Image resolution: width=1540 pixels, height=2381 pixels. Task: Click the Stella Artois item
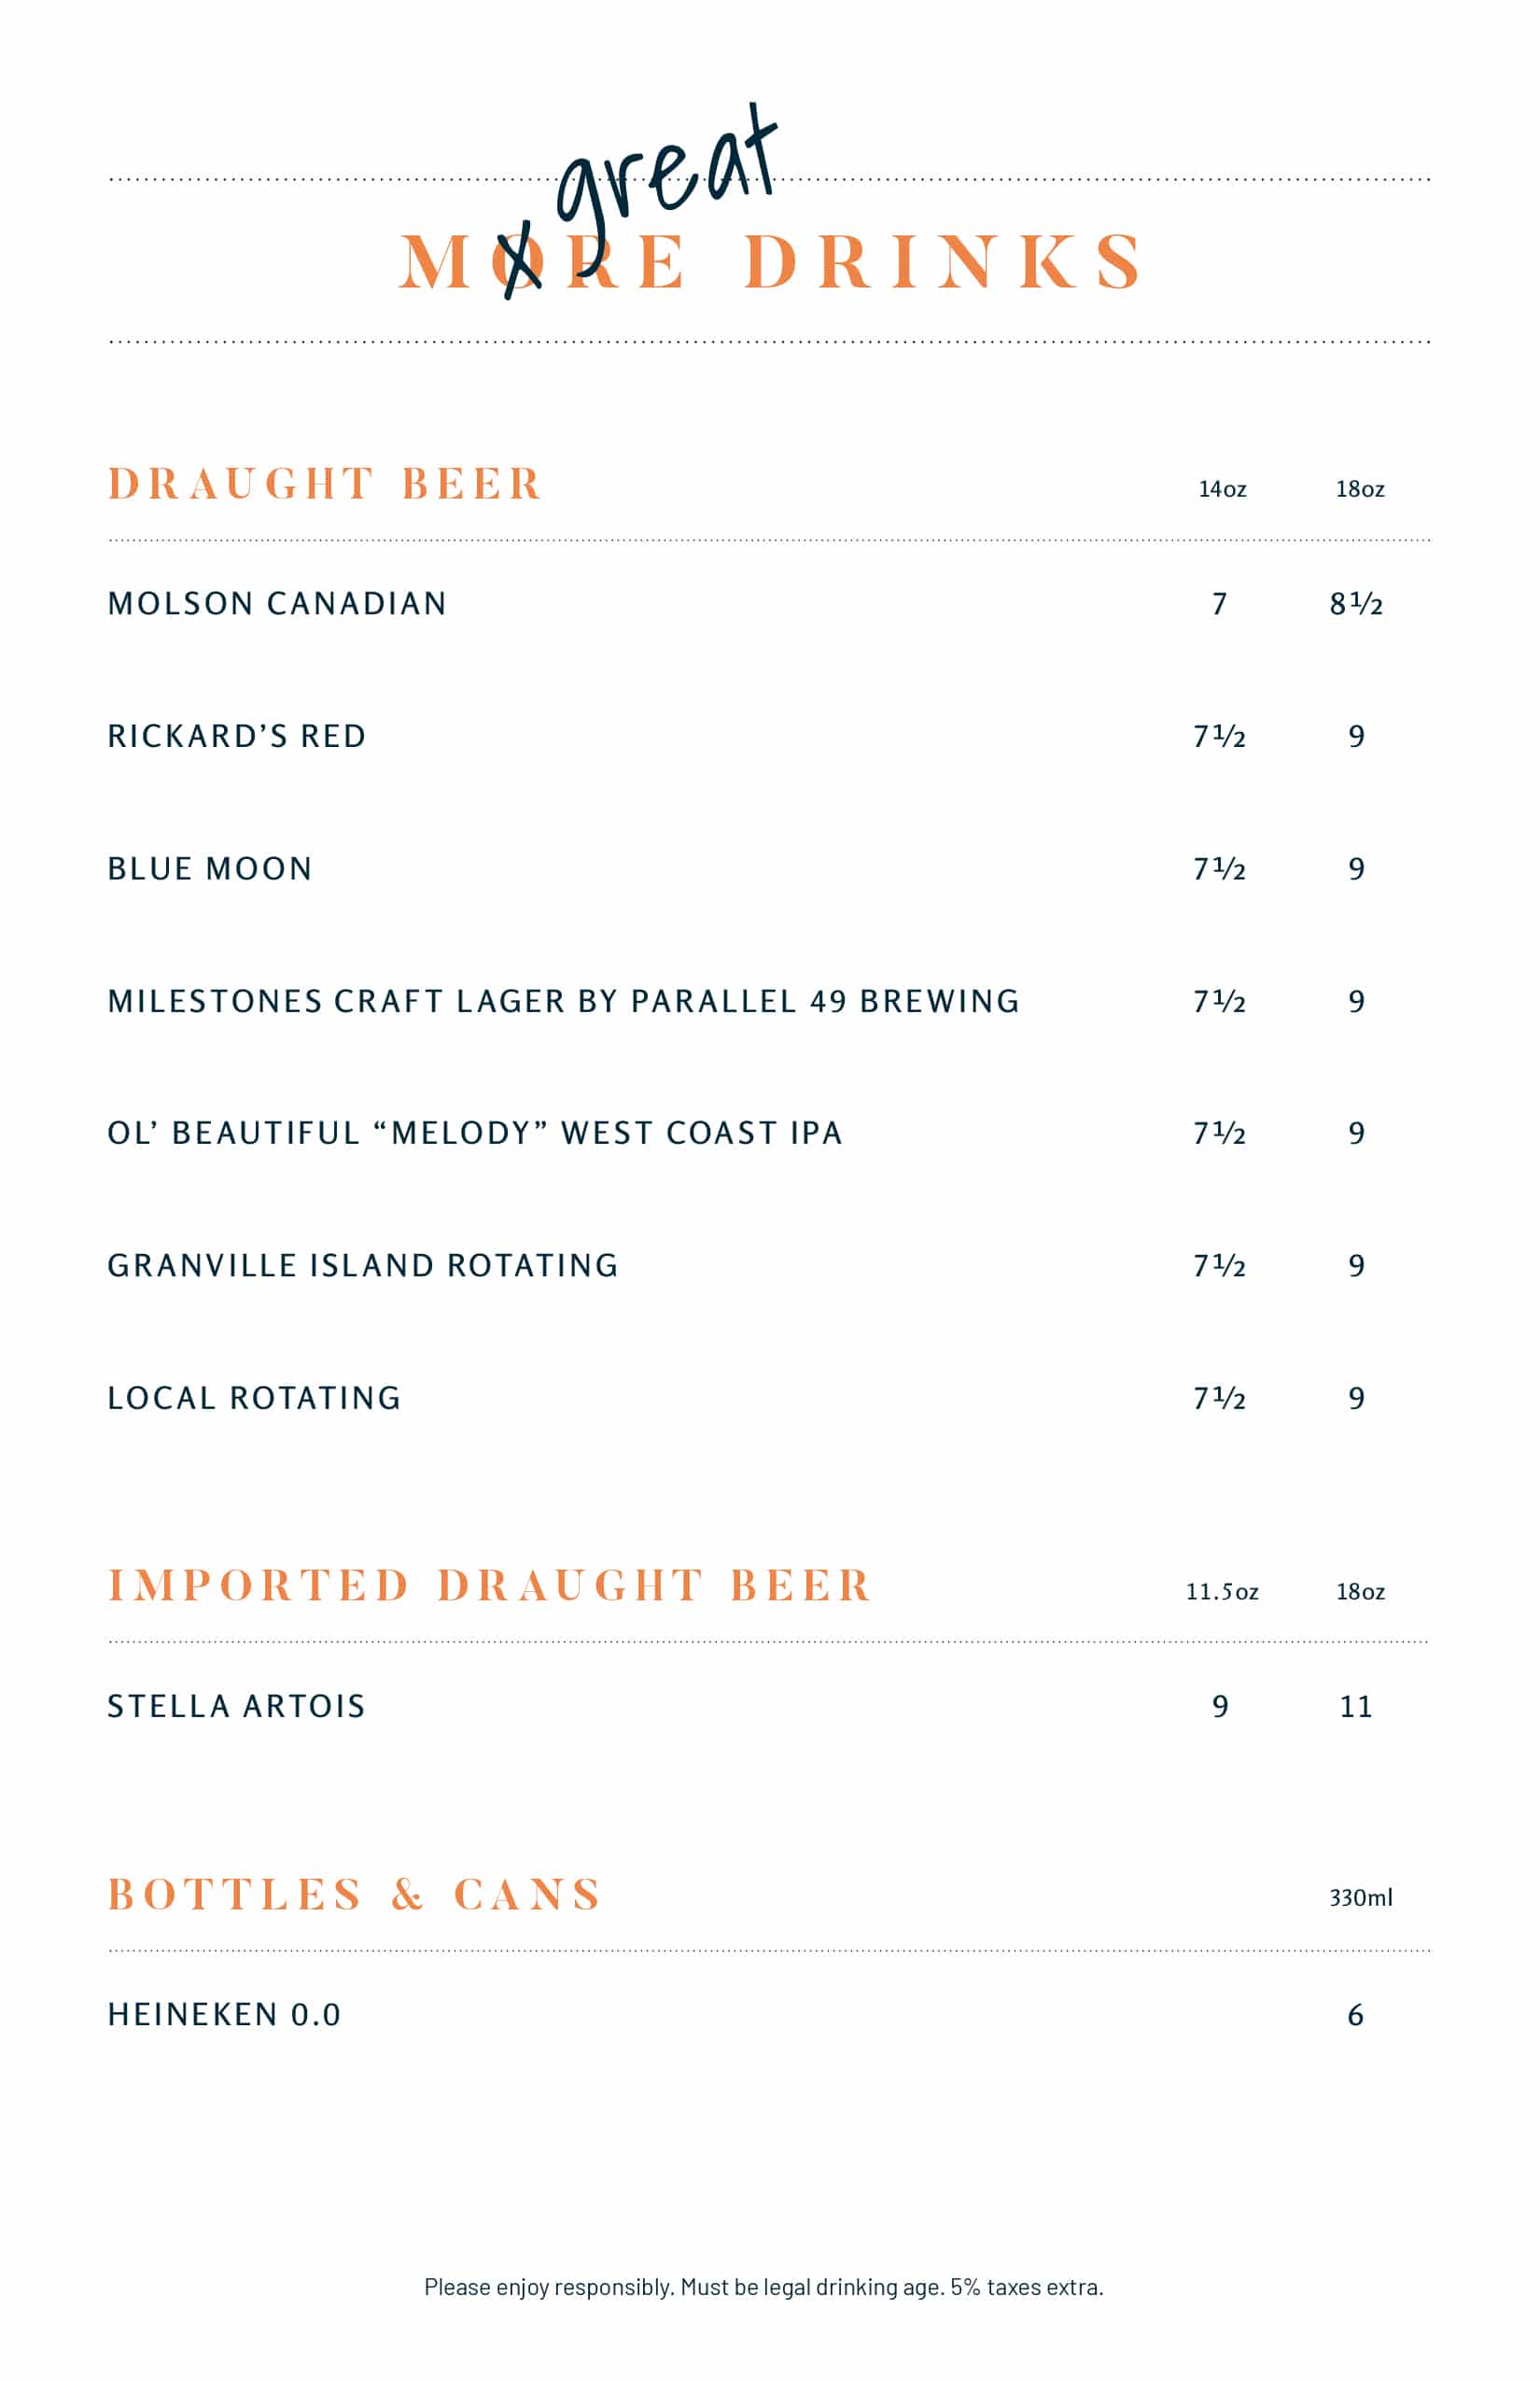click(x=237, y=1706)
